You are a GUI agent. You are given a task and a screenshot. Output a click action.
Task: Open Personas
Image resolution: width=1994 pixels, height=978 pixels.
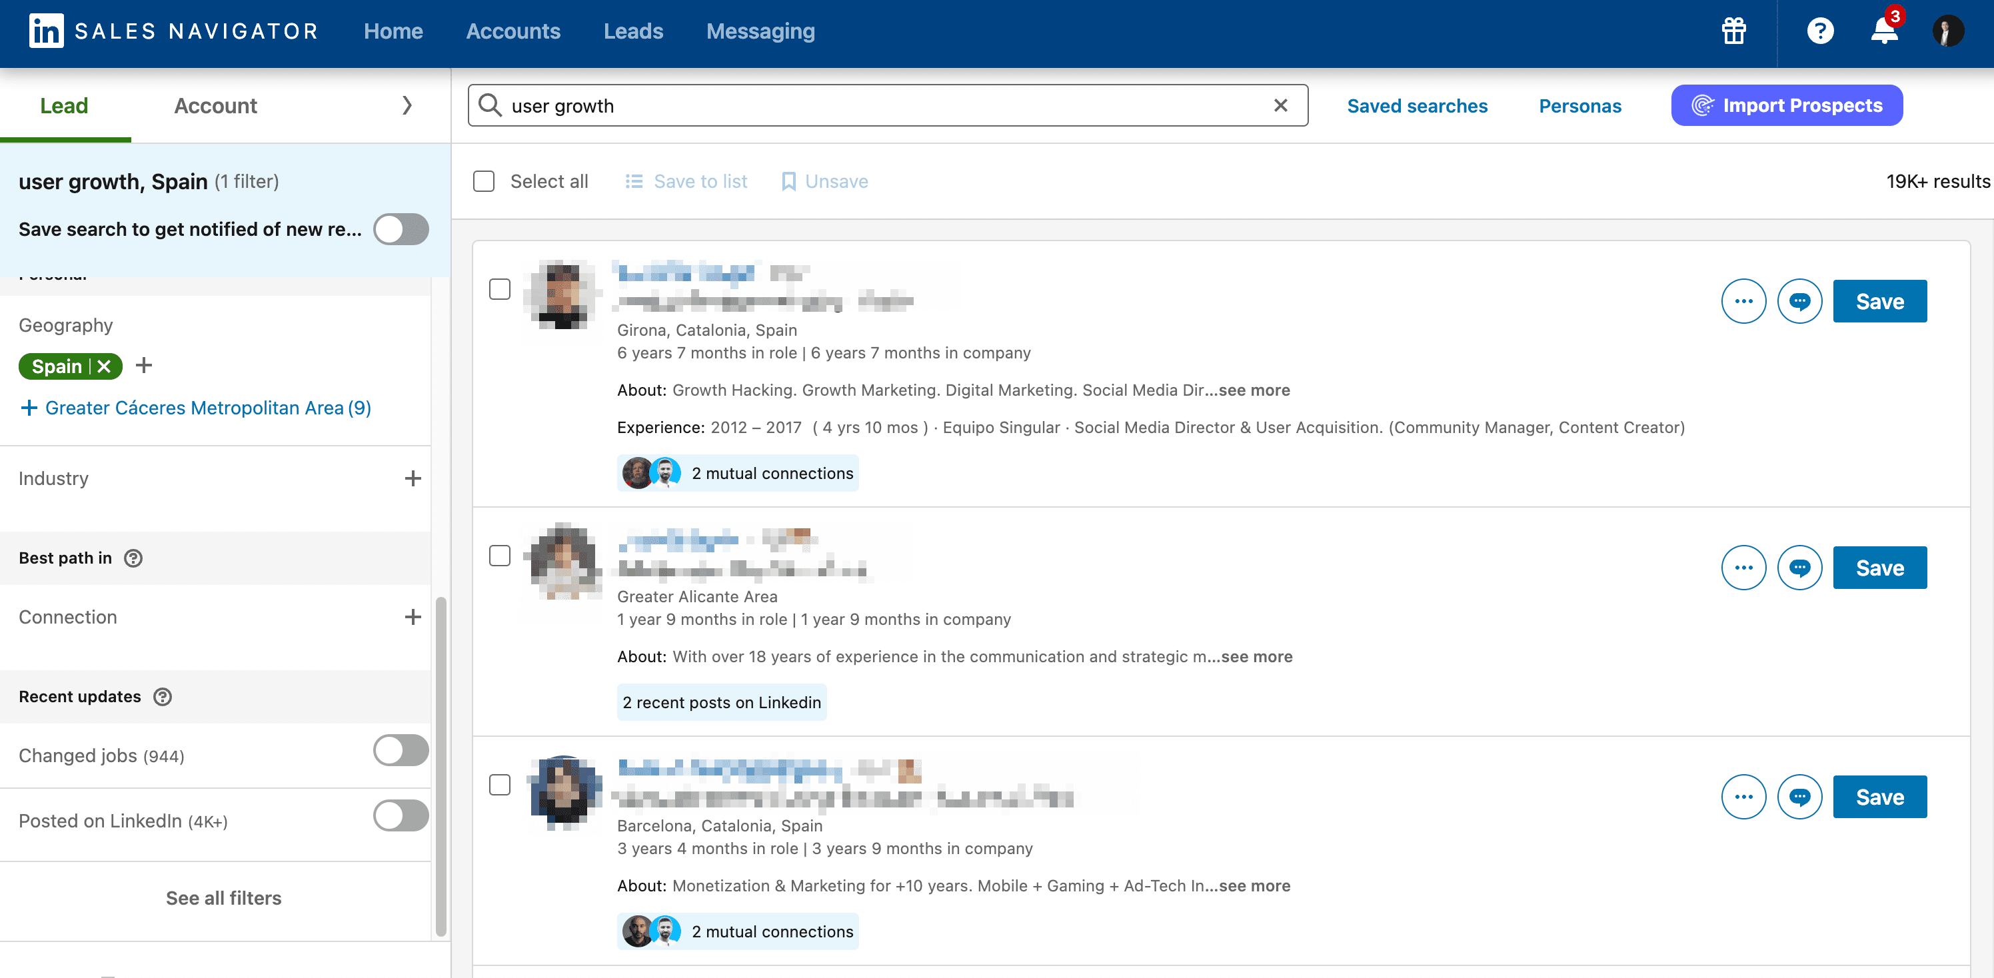(1580, 105)
